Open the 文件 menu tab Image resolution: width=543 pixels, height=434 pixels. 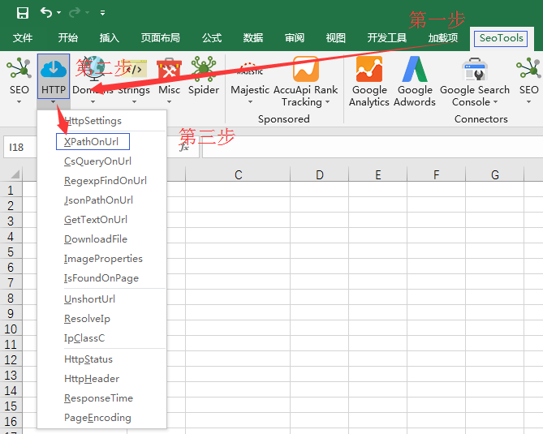(x=23, y=38)
